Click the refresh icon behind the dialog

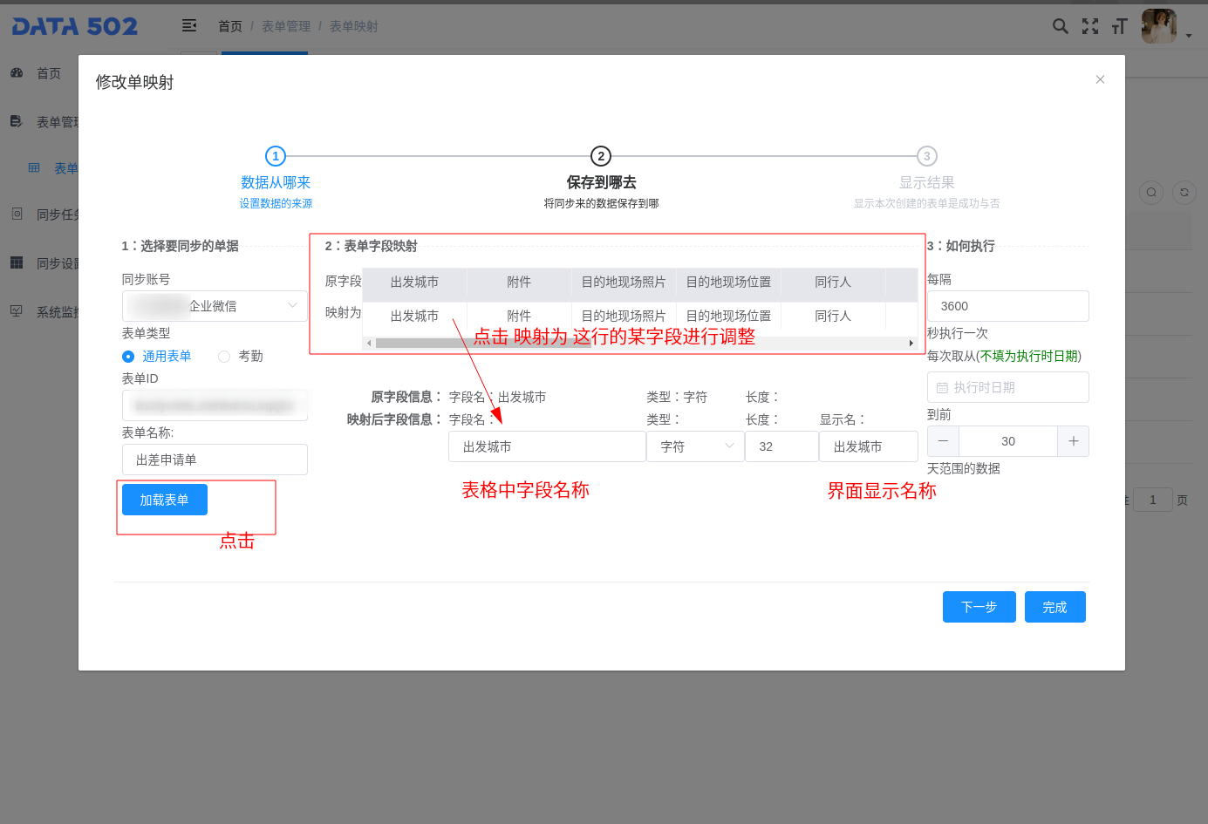tap(1184, 192)
